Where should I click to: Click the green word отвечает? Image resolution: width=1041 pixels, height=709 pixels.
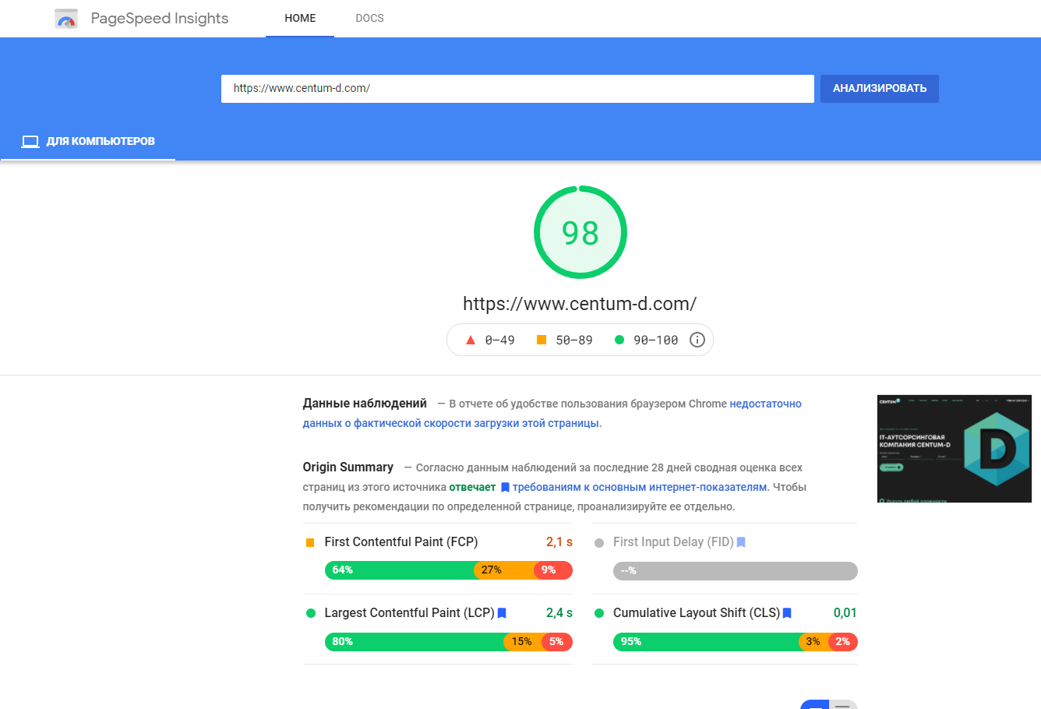(472, 488)
